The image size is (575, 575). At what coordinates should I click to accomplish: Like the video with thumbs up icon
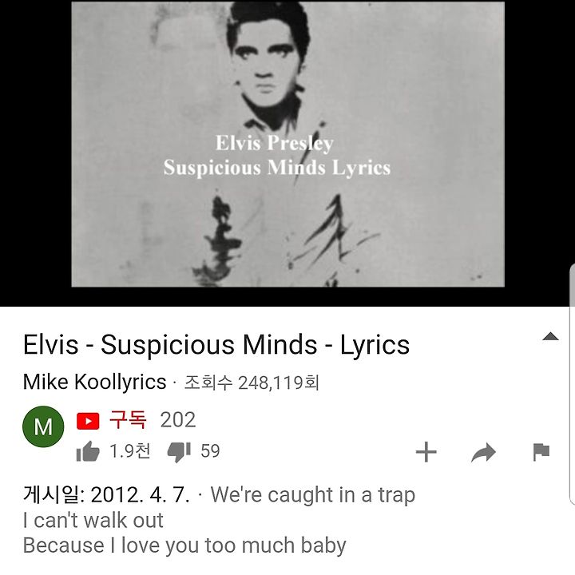88,451
